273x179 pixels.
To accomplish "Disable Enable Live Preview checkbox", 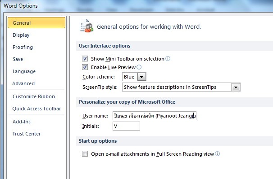I will click(x=85, y=67).
